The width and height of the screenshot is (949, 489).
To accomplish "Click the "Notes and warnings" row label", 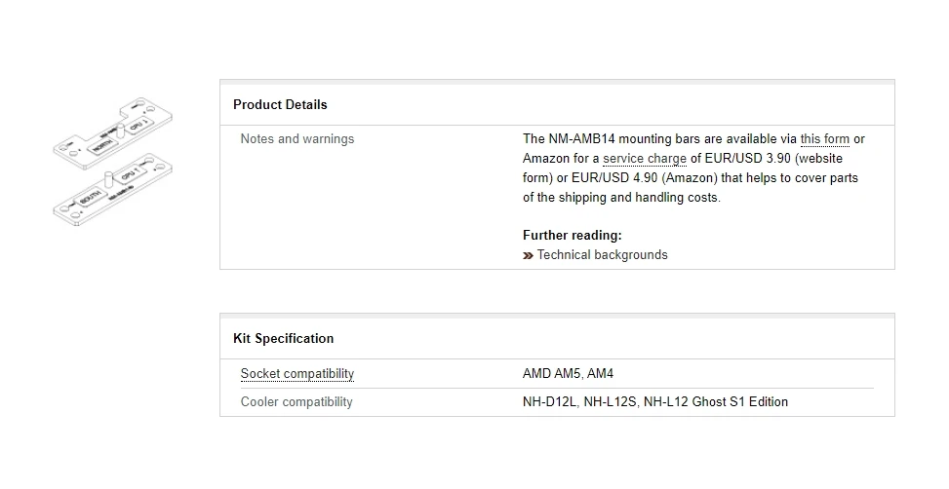I will tap(297, 139).
